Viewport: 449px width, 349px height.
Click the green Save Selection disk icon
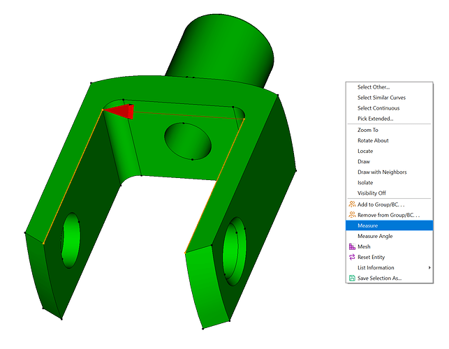(352, 278)
